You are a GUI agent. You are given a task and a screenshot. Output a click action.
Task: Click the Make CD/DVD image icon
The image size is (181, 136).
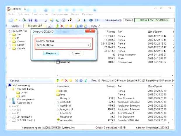click(x=46, y=20)
